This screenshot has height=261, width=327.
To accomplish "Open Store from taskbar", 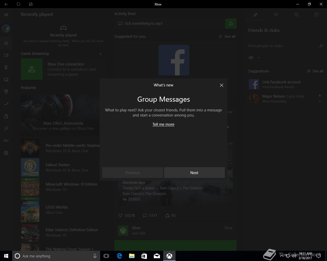I will (x=144, y=256).
